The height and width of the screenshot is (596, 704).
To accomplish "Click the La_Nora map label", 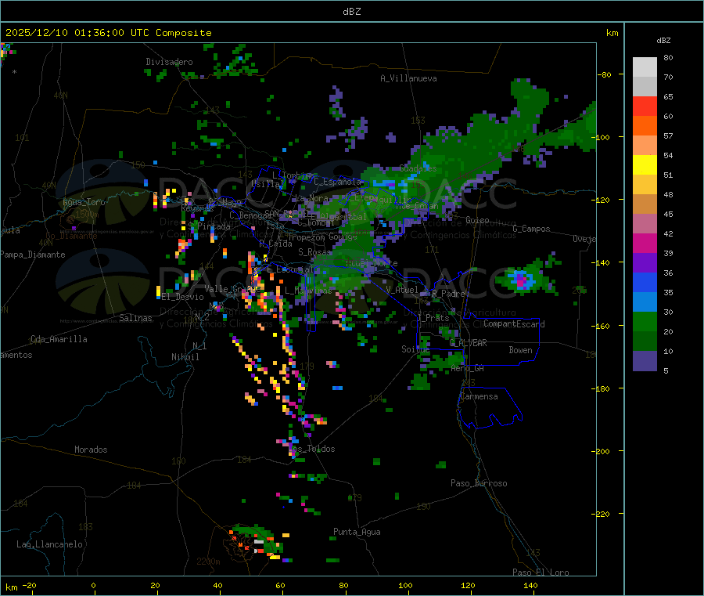I will [311, 198].
